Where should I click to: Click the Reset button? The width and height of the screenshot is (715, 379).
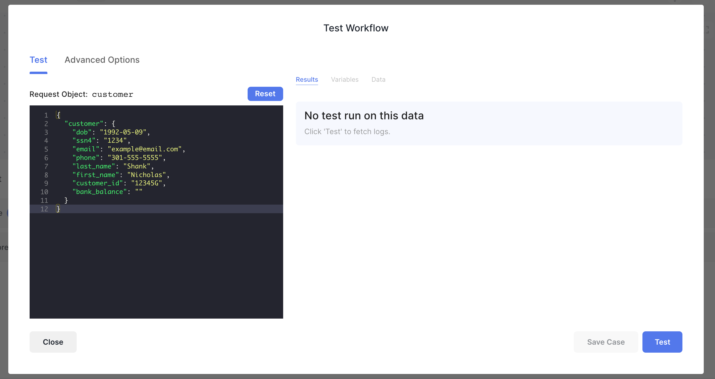click(265, 94)
